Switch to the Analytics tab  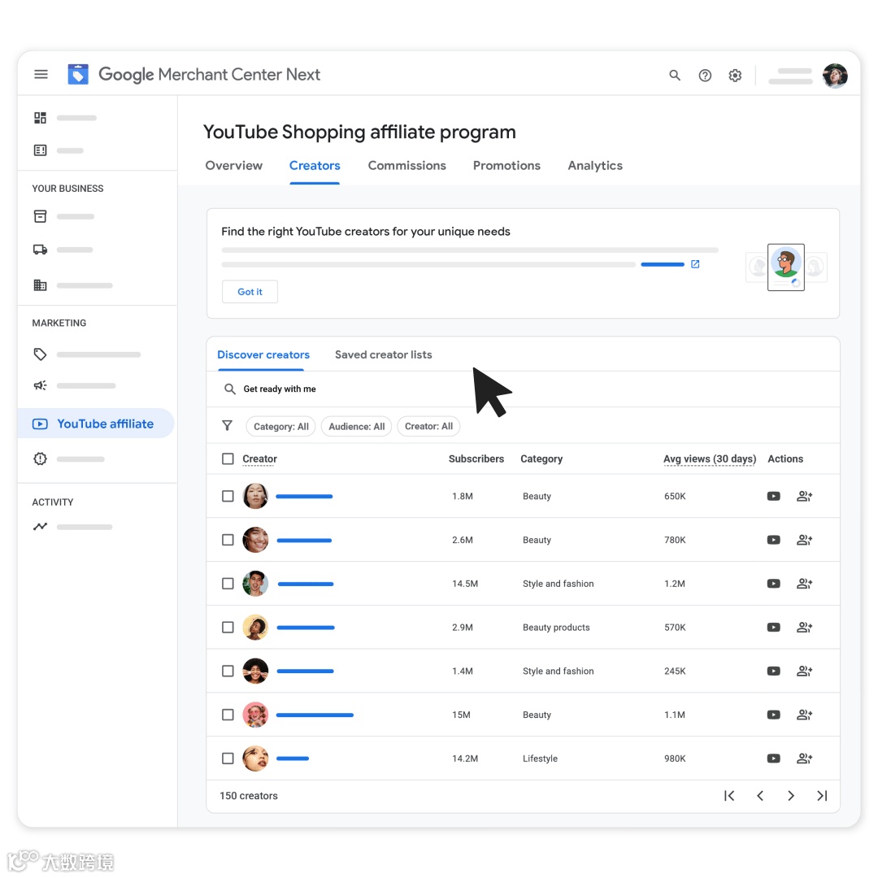click(595, 166)
